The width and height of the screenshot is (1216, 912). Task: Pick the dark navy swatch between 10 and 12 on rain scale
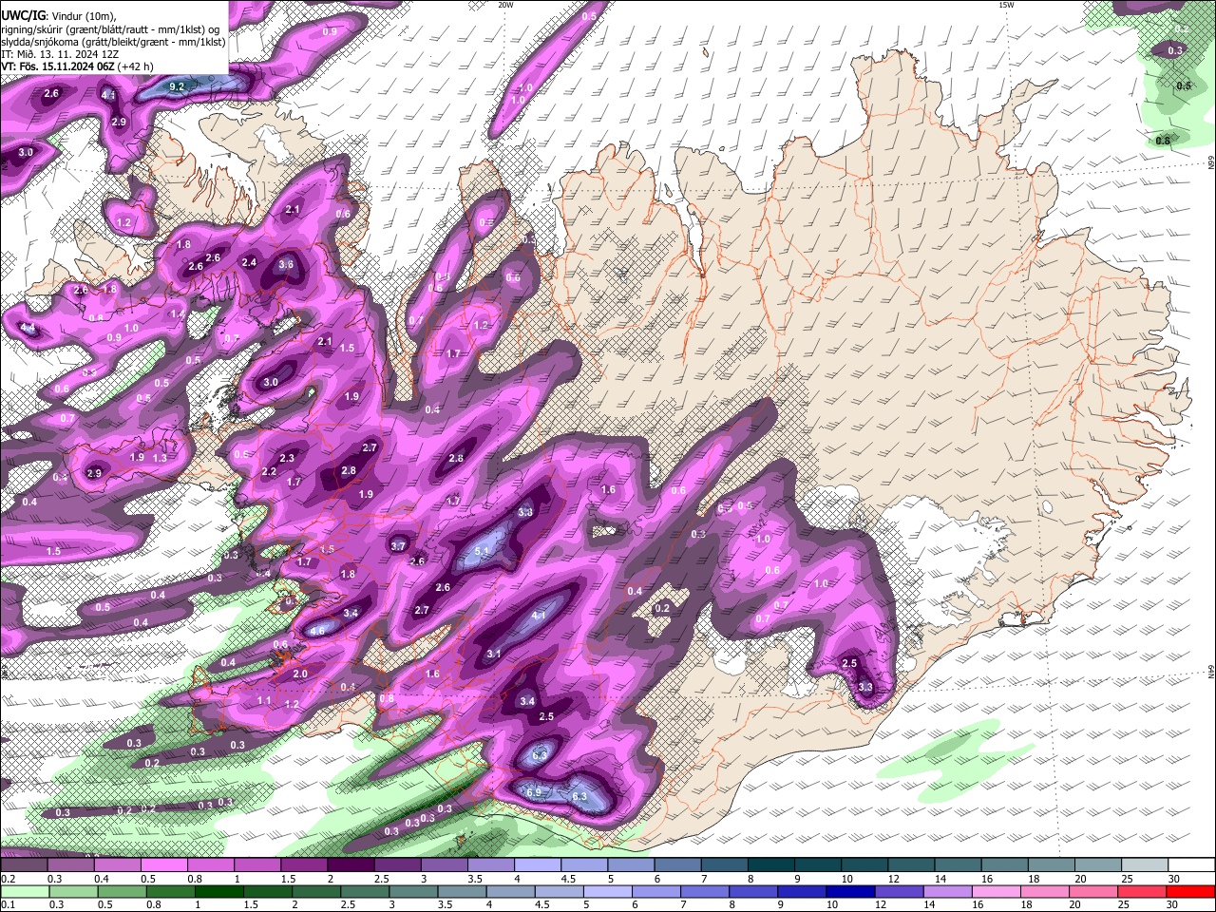[x=850, y=891]
